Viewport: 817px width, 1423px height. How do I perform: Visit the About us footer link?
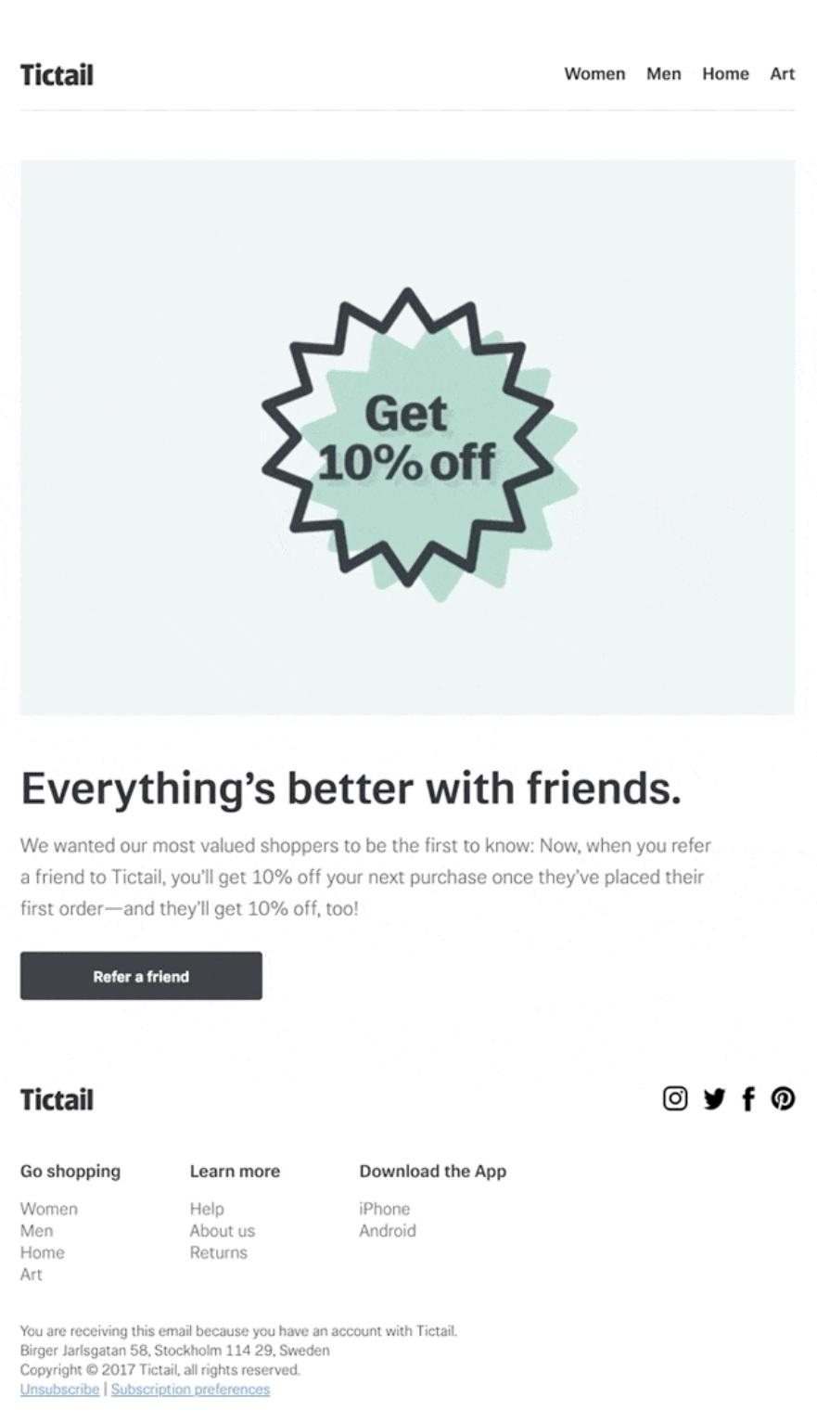(222, 1231)
